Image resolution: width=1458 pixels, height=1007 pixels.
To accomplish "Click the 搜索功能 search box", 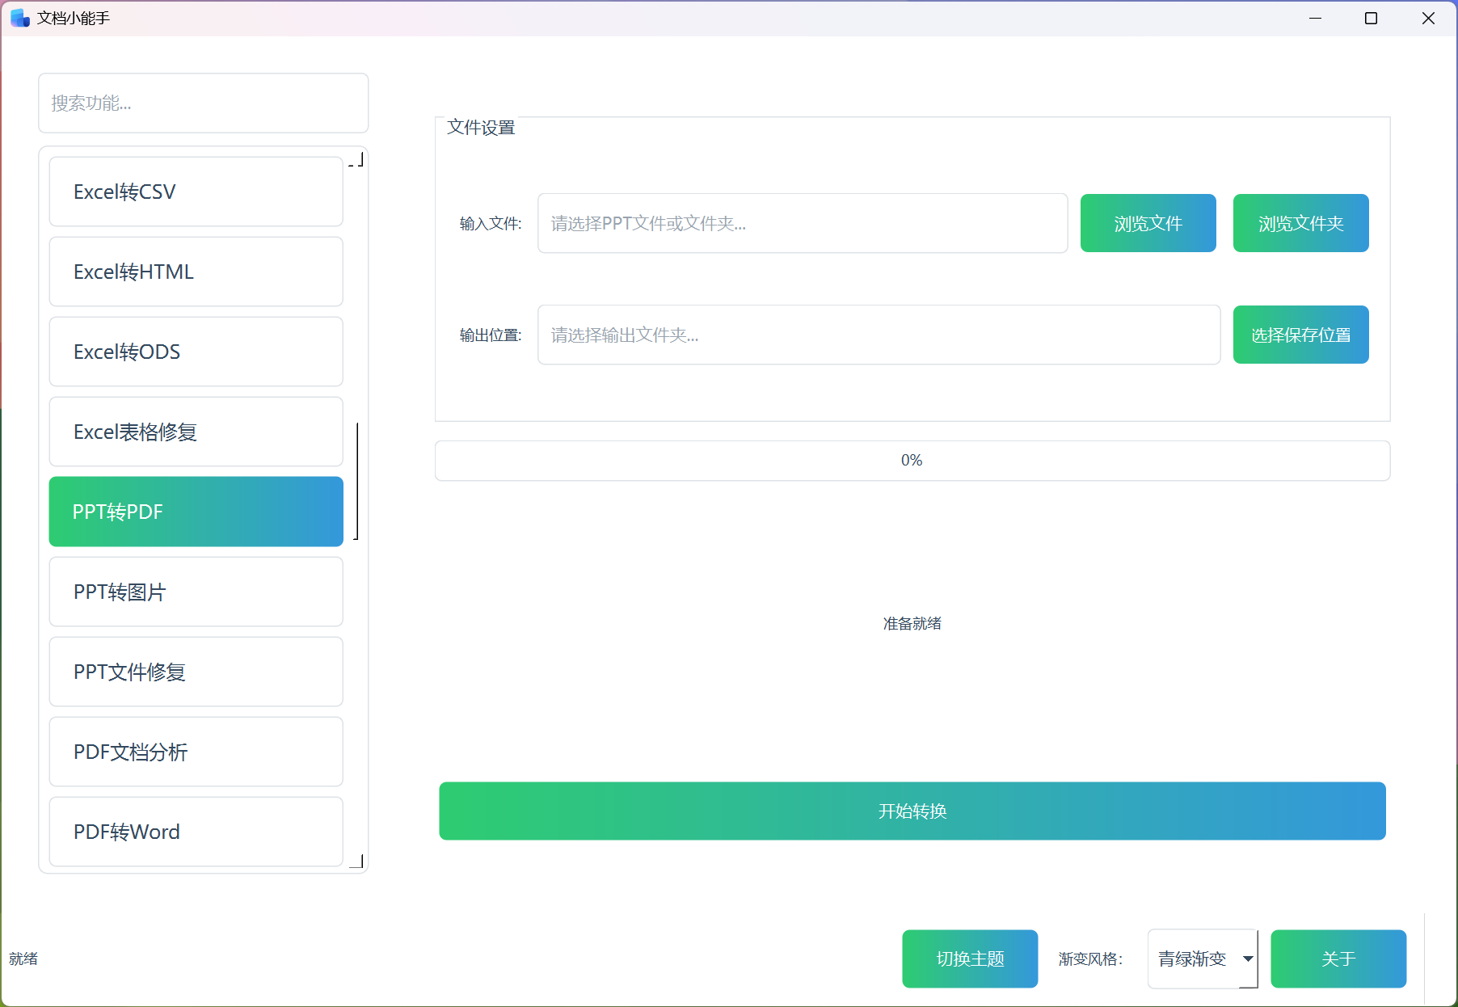I will pos(203,103).
